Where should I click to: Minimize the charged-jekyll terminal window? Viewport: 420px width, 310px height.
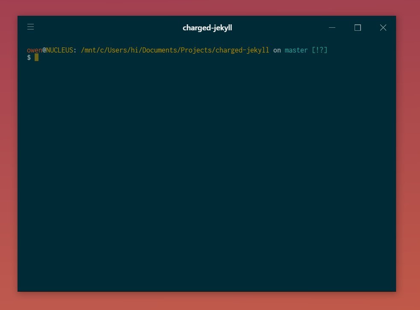(332, 28)
